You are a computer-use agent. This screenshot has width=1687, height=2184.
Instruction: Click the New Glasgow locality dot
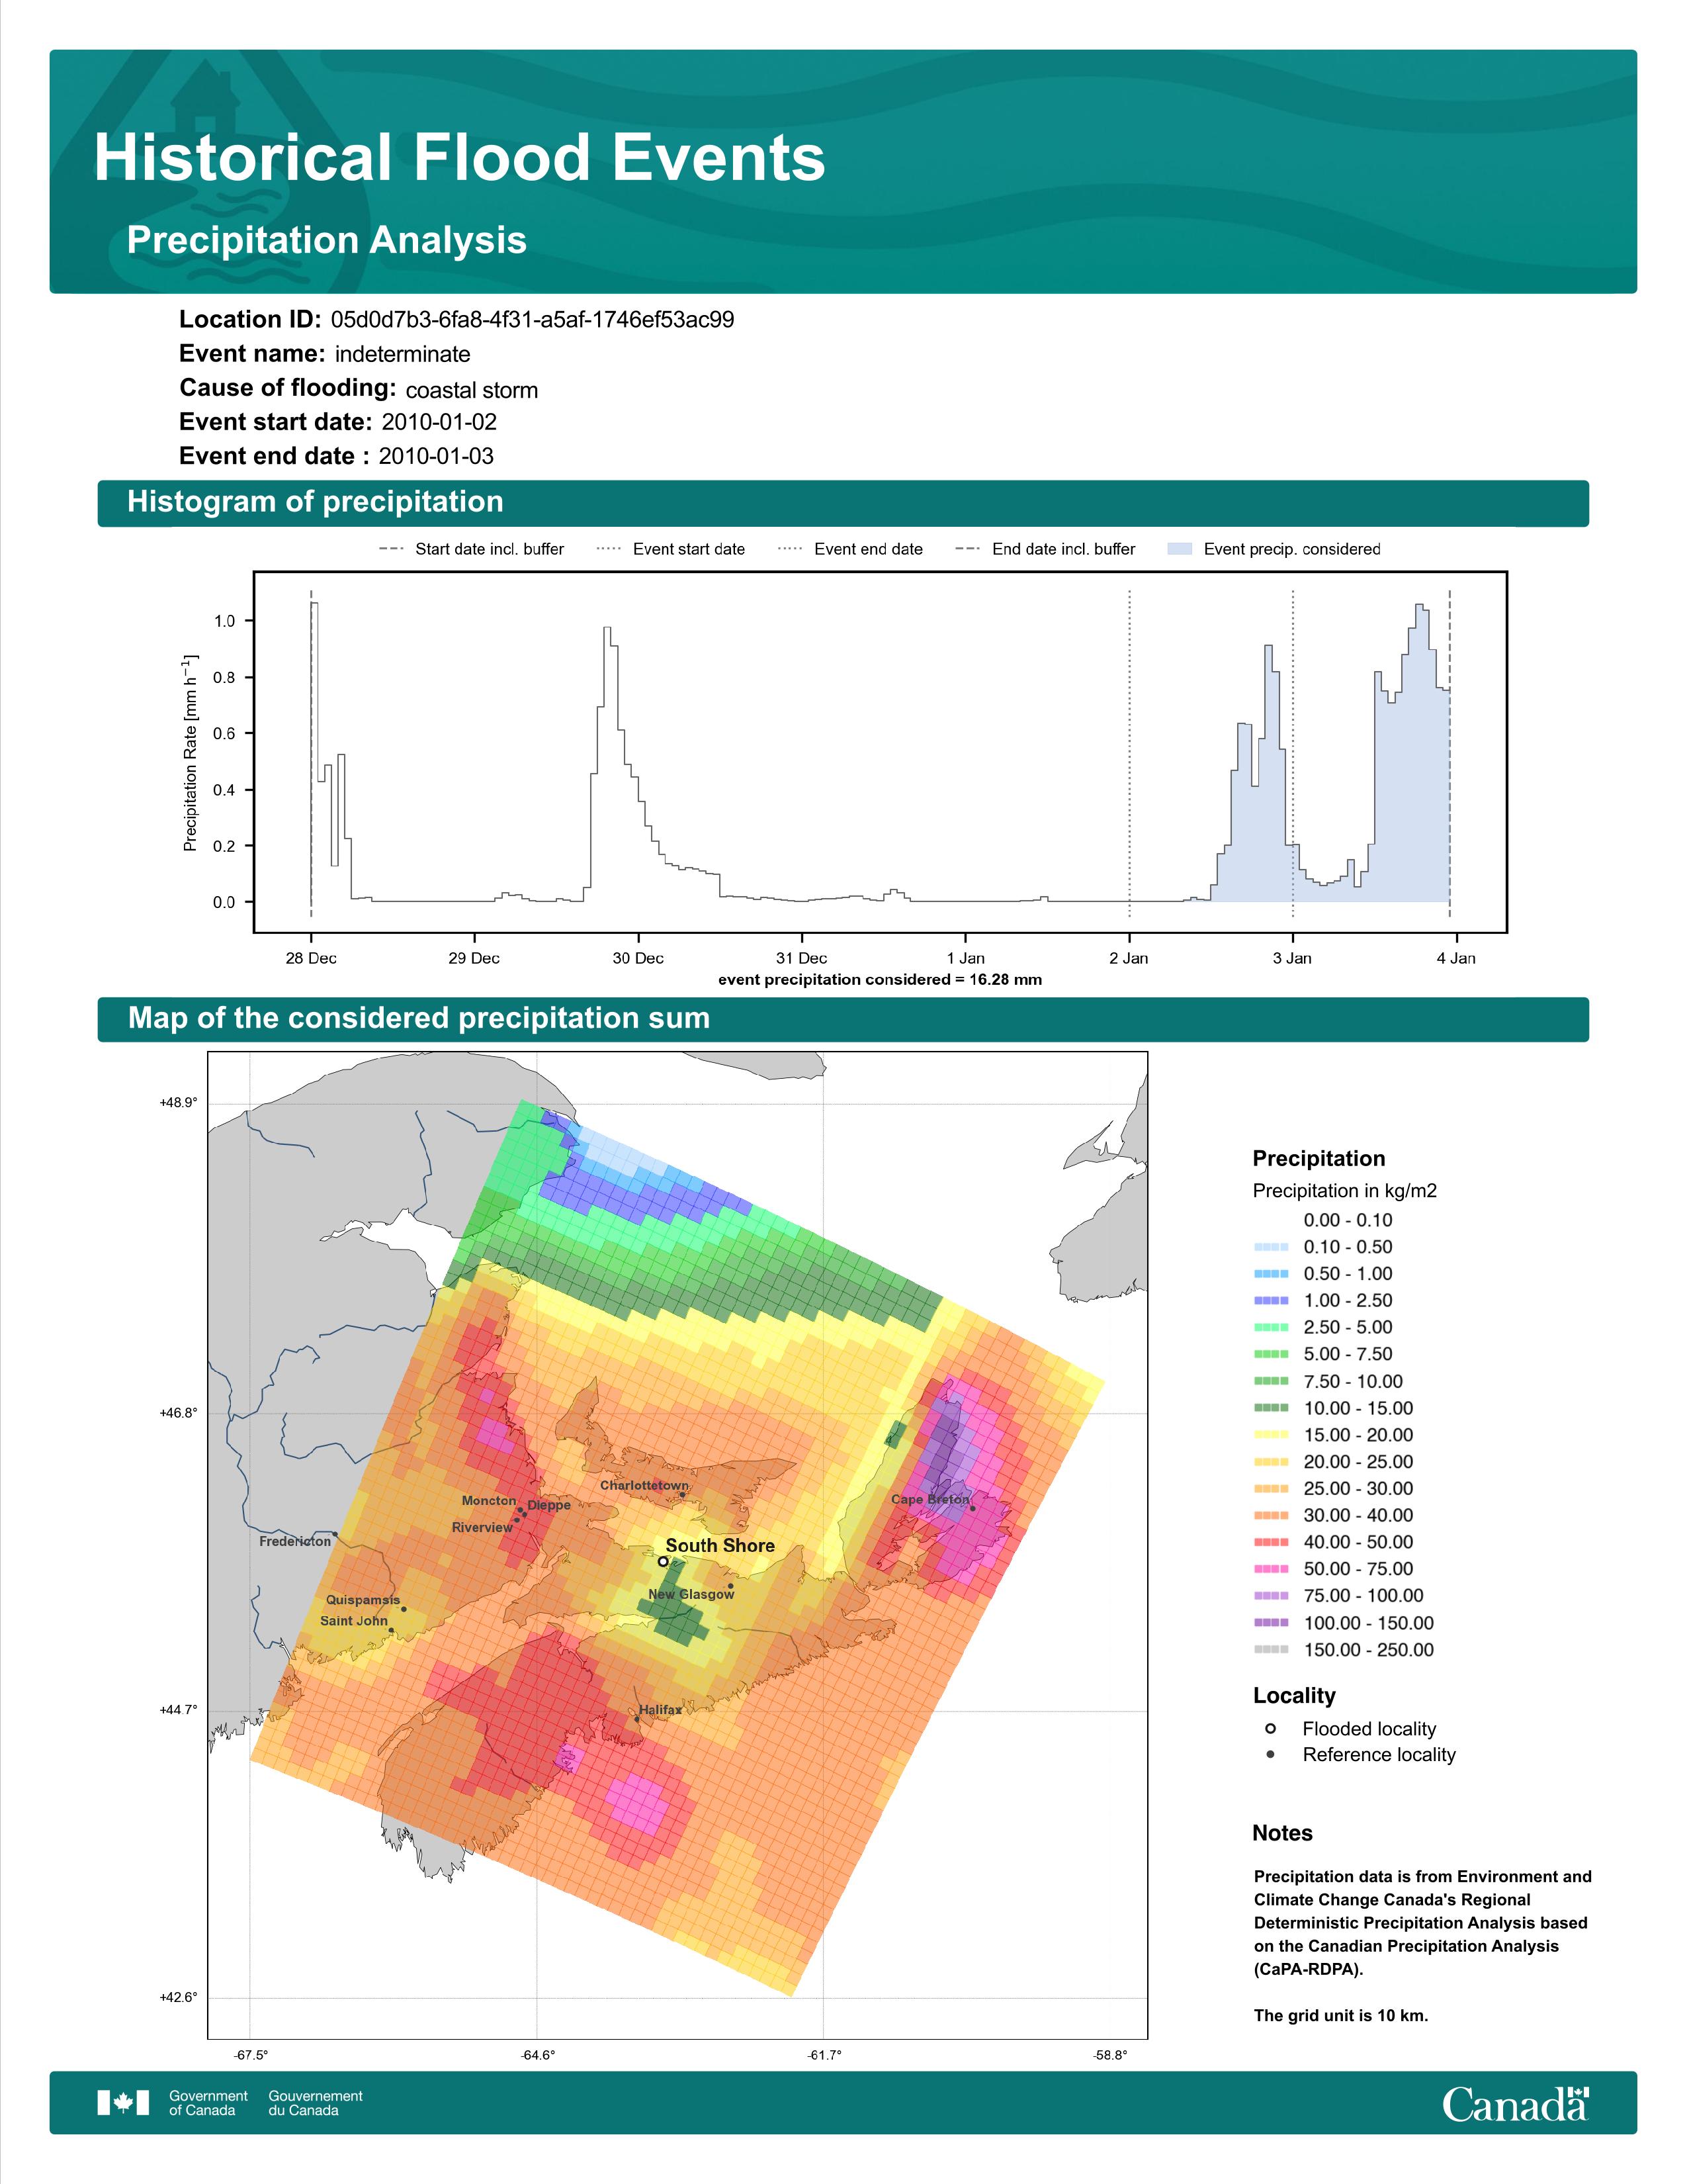(730, 1586)
